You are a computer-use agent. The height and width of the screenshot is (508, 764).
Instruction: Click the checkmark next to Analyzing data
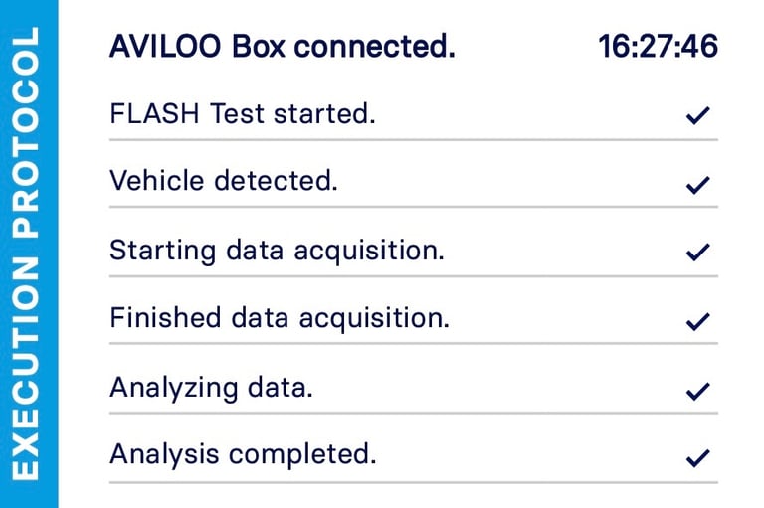[697, 391]
